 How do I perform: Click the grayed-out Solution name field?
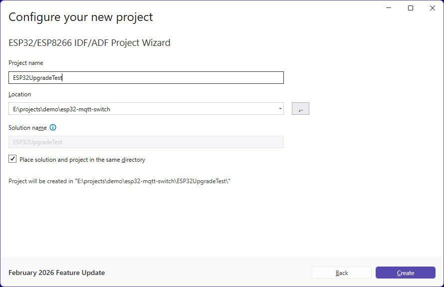146,142
